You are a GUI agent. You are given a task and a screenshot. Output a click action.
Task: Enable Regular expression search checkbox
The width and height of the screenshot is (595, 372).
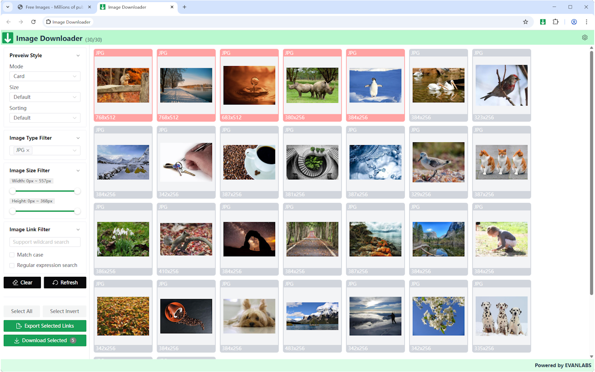[12, 265]
